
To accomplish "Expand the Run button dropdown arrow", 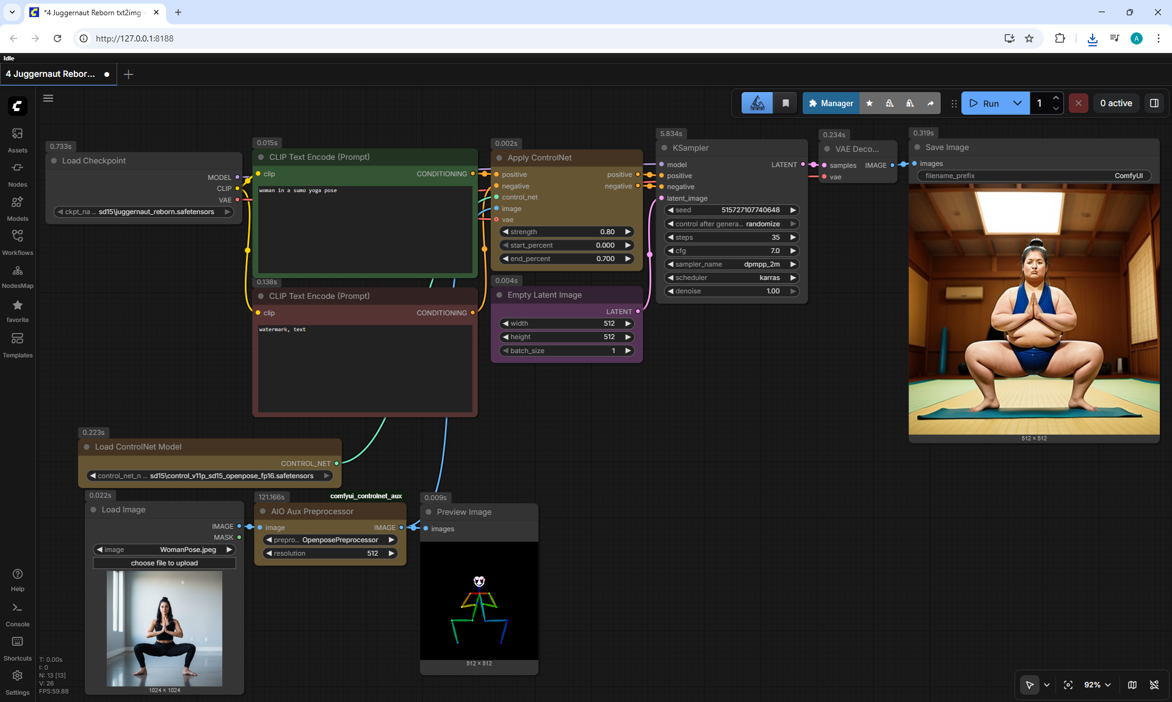I will pyautogui.click(x=1018, y=103).
